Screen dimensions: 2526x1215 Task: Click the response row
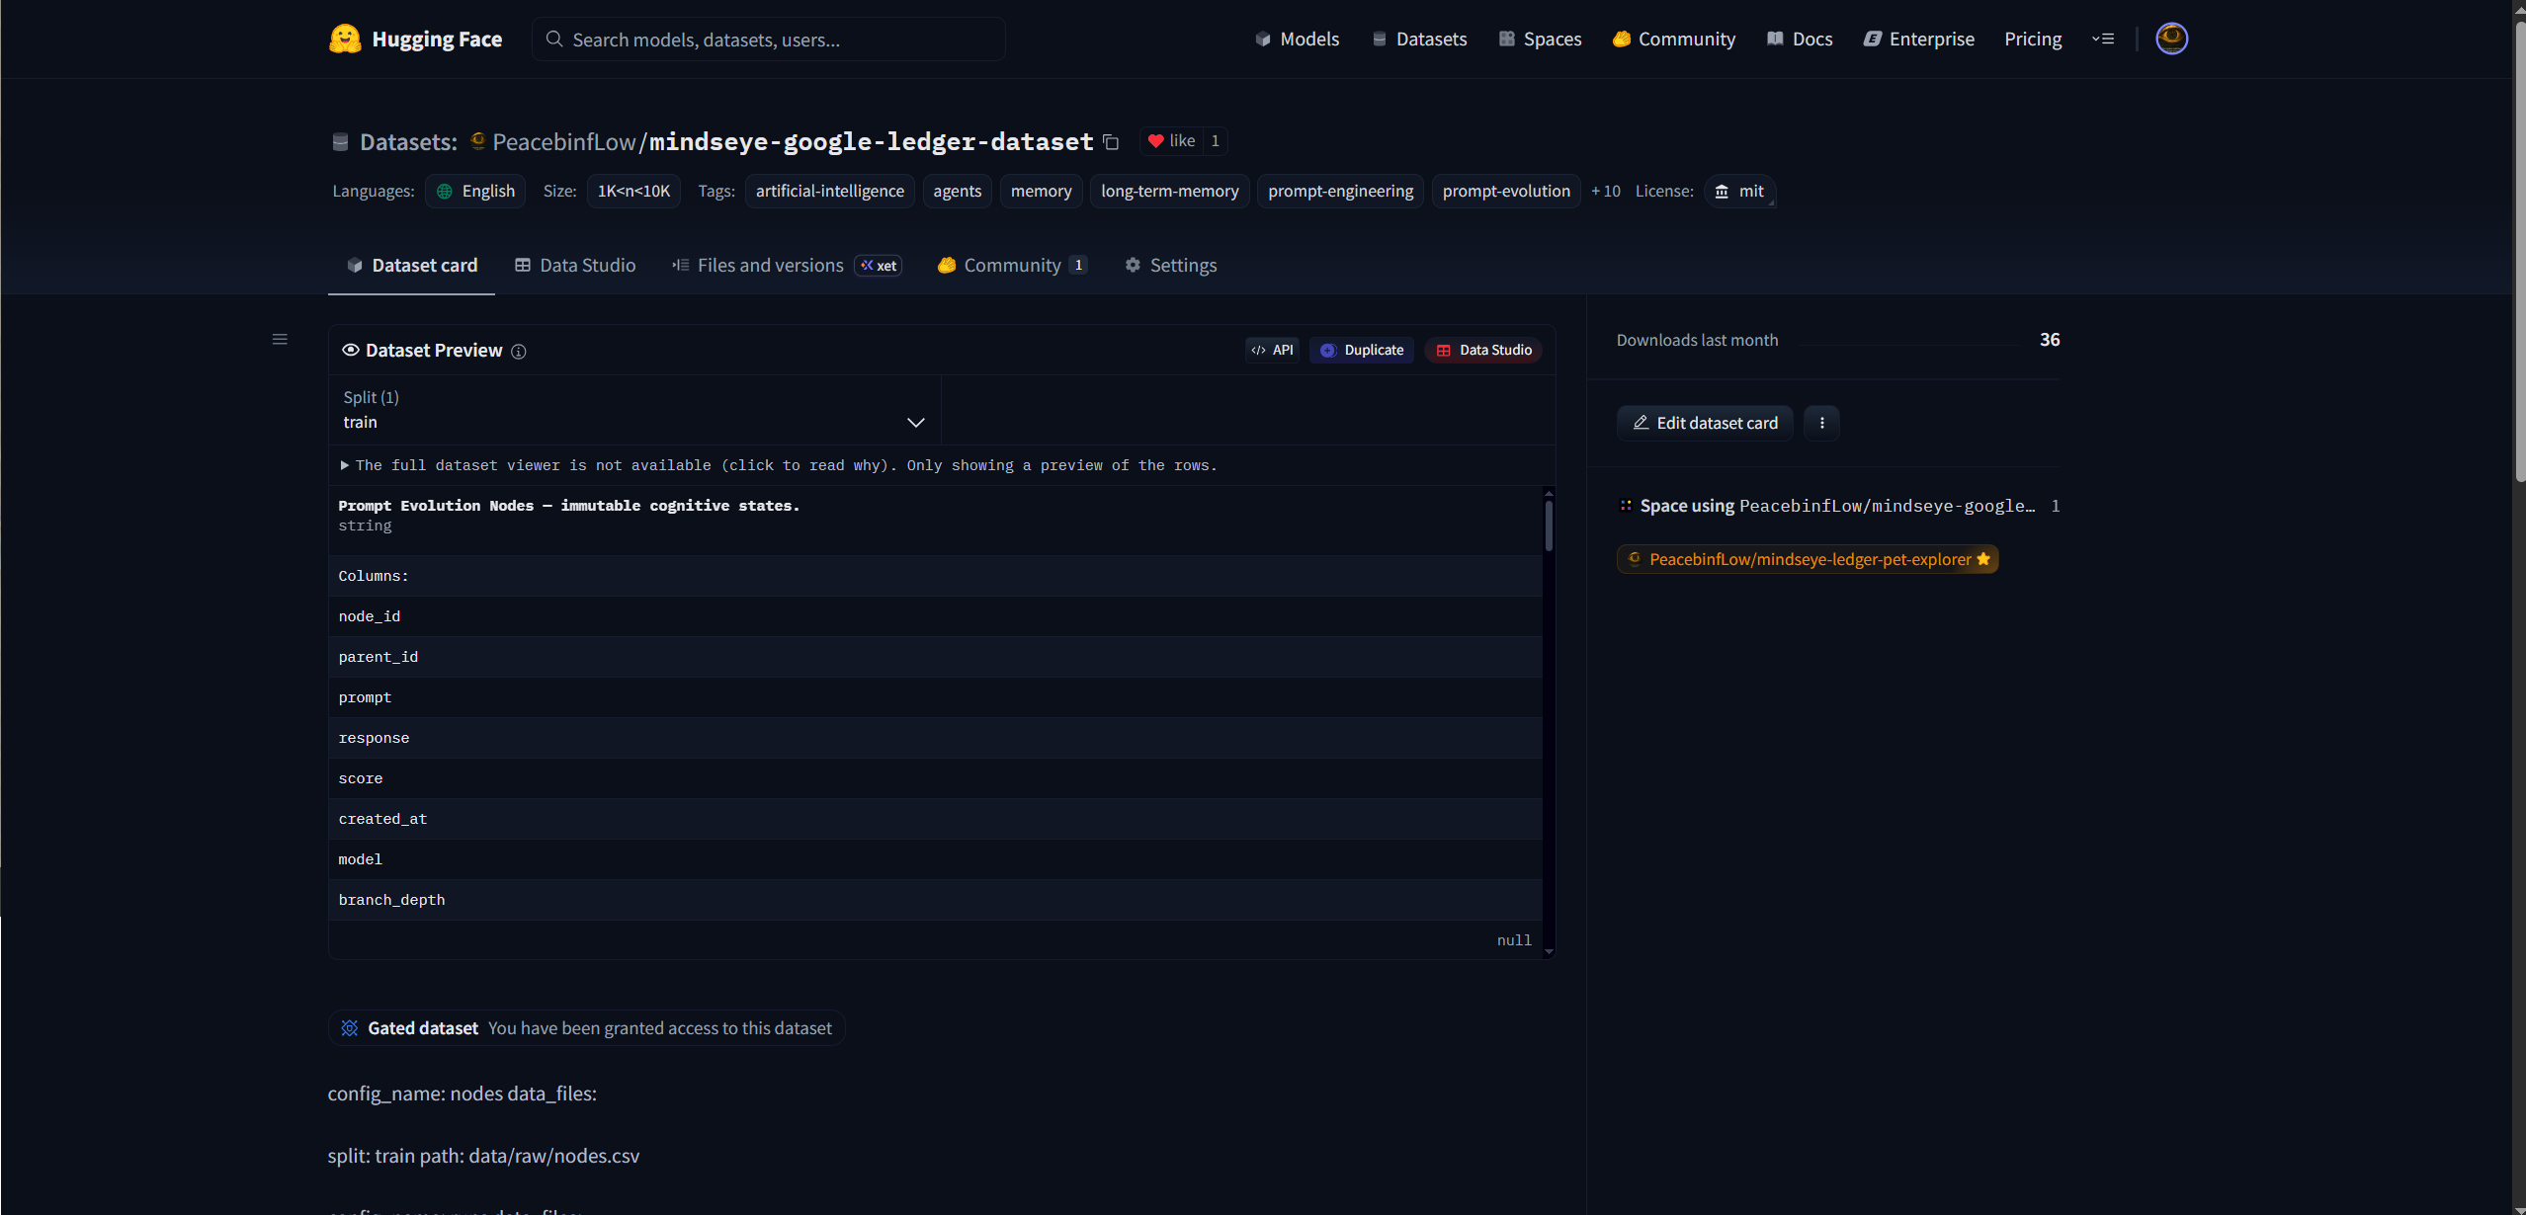(x=935, y=738)
